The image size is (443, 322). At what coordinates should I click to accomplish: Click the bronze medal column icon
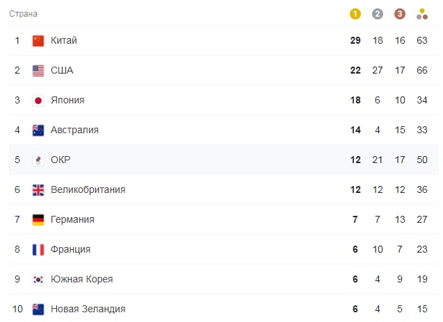(399, 14)
